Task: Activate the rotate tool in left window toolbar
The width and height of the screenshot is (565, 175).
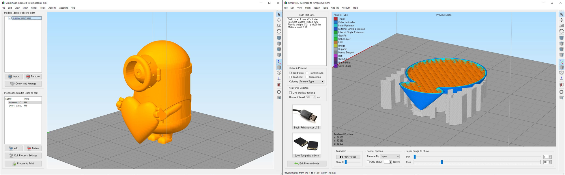Action: pos(279,31)
